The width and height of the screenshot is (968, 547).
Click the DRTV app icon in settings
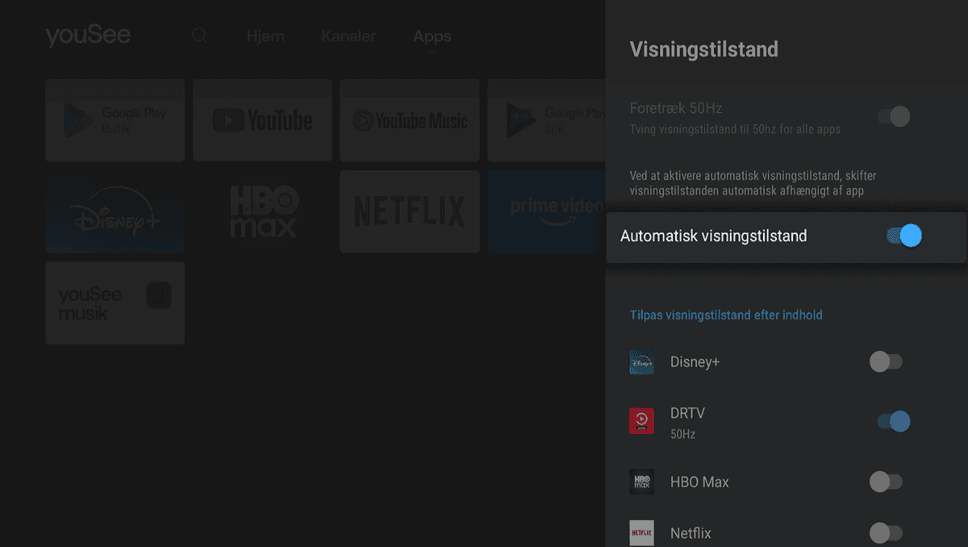point(641,420)
